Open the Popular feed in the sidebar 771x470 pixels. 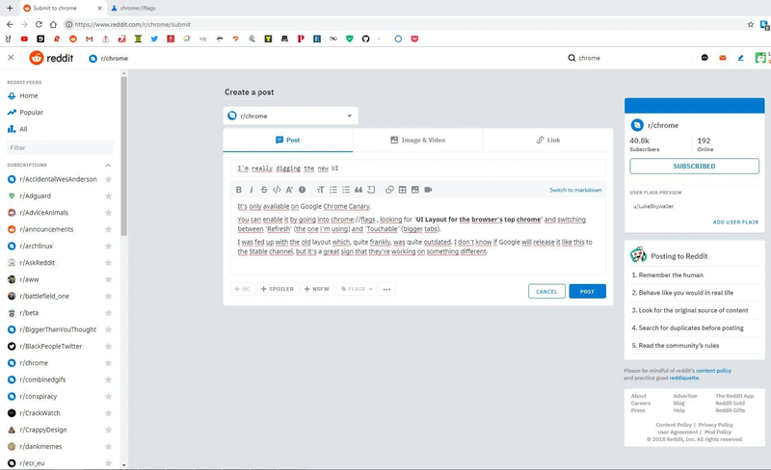(32, 113)
